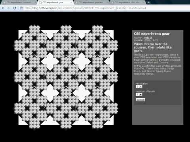
Task: Switch to the tab right of the gear tab
Action: [x=91, y=2]
